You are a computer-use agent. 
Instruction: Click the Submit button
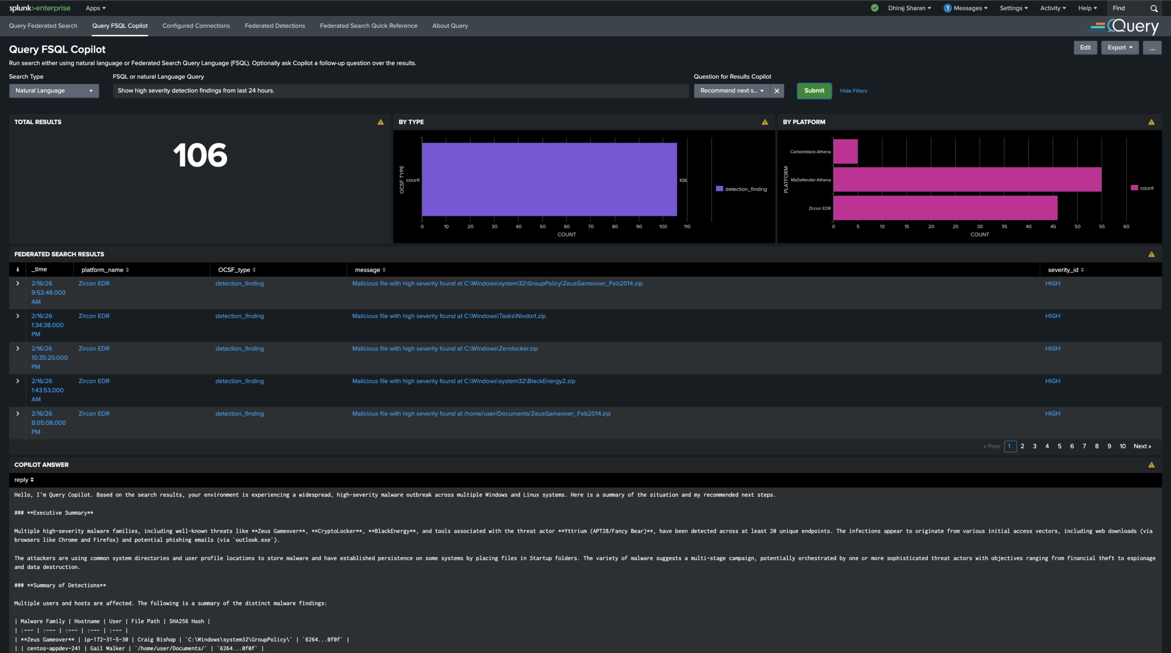[x=814, y=91]
